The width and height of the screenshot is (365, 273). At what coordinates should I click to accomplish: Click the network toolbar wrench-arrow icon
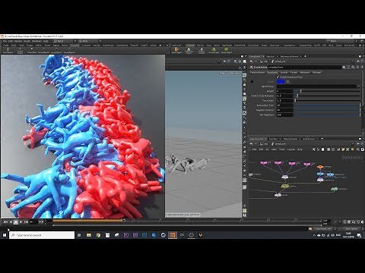click(x=314, y=149)
